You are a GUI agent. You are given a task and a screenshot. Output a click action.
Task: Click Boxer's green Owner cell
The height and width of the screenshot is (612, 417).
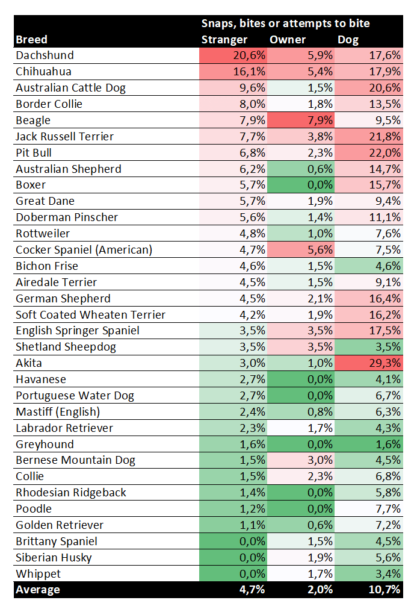point(301,185)
